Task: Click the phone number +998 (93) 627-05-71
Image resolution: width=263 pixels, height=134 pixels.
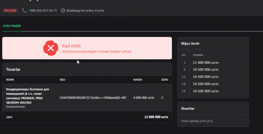Action: (42, 11)
